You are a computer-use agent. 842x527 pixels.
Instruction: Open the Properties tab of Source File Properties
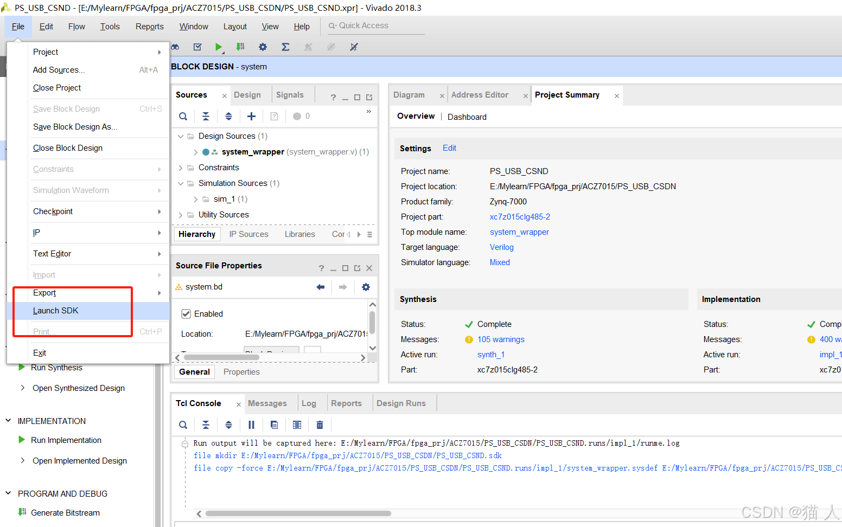click(x=241, y=372)
